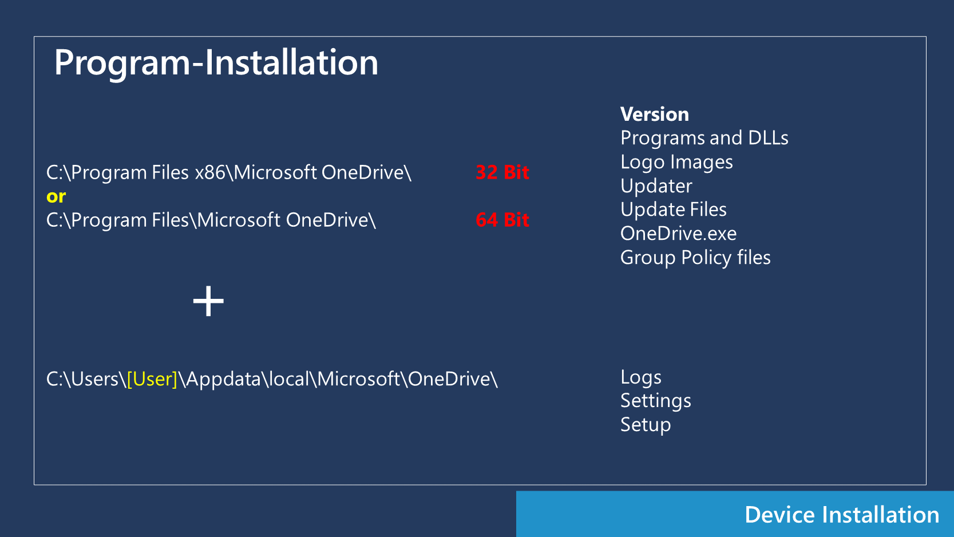Click the yellow word "or"

(x=56, y=196)
